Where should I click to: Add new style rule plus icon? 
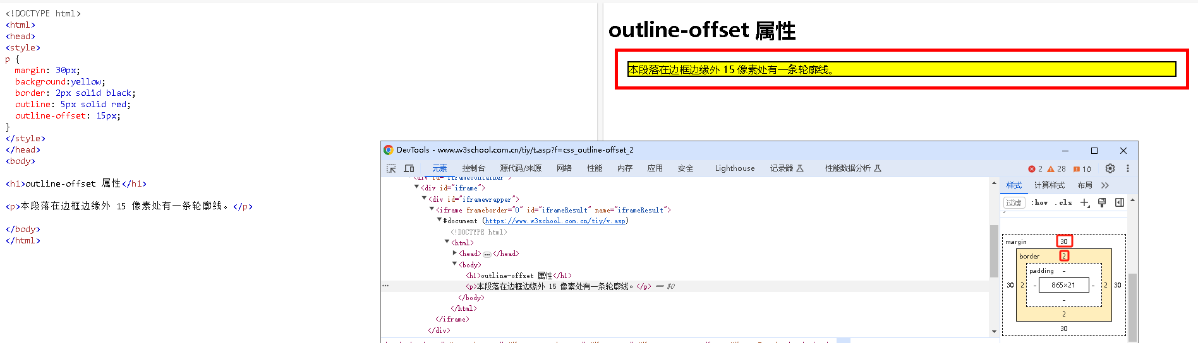click(x=1085, y=202)
